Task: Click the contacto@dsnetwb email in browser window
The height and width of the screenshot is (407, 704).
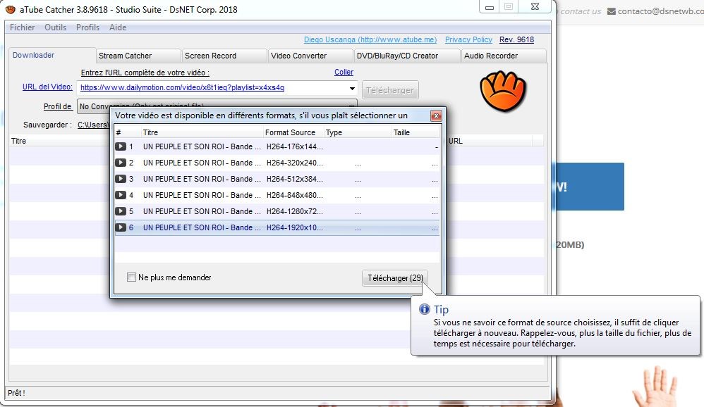Action: tap(660, 11)
